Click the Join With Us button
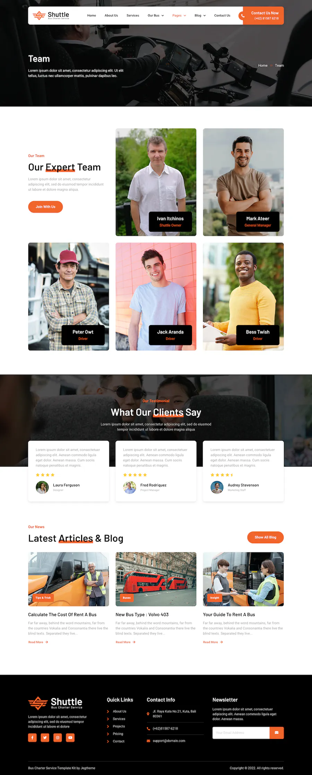Image resolution: width=312 pixels, height=775 pixels. point(45,207)
